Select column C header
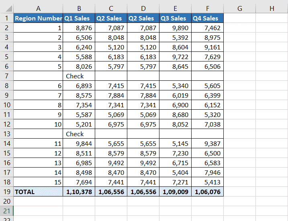288x221 pixels. point(111,8)
